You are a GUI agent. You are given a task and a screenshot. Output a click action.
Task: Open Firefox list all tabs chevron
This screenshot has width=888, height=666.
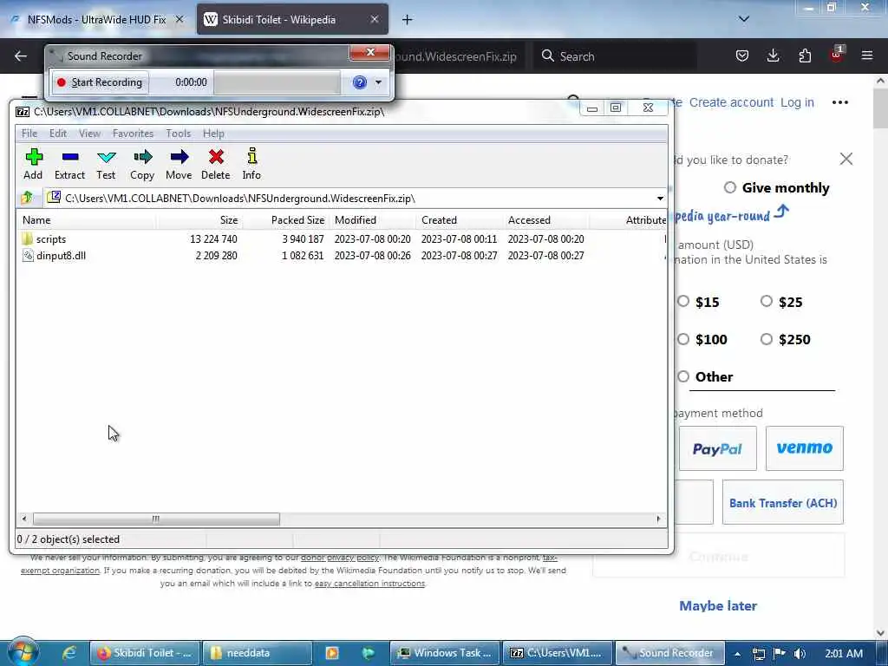(x=744, y=19)
